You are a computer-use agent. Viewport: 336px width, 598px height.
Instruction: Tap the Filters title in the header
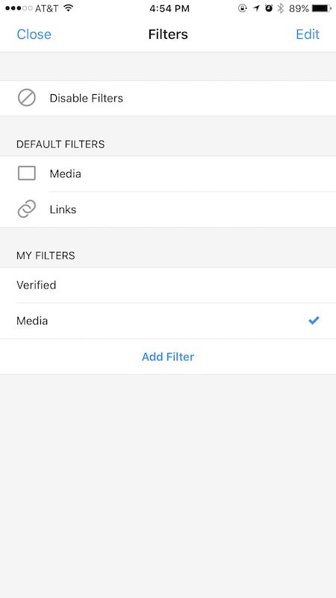point(168,34)
